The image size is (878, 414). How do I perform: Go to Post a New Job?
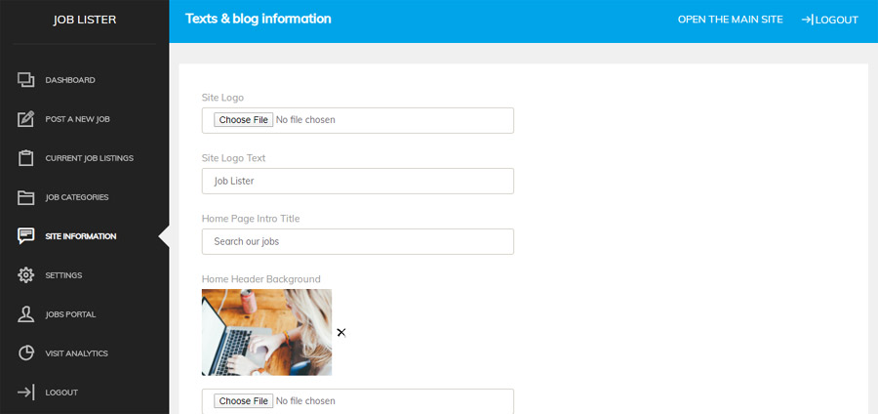(77, 119)
